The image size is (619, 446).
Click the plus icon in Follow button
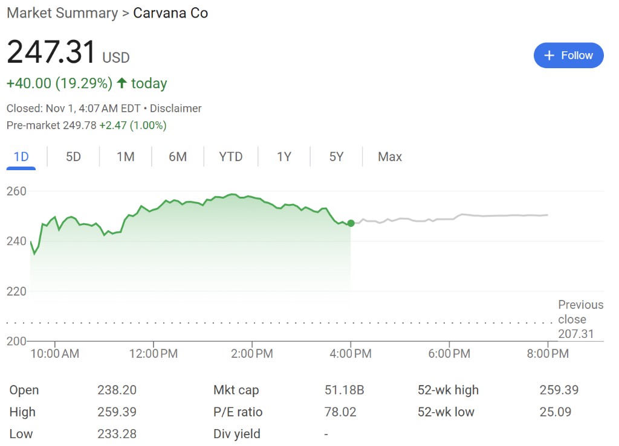point(549,56)
